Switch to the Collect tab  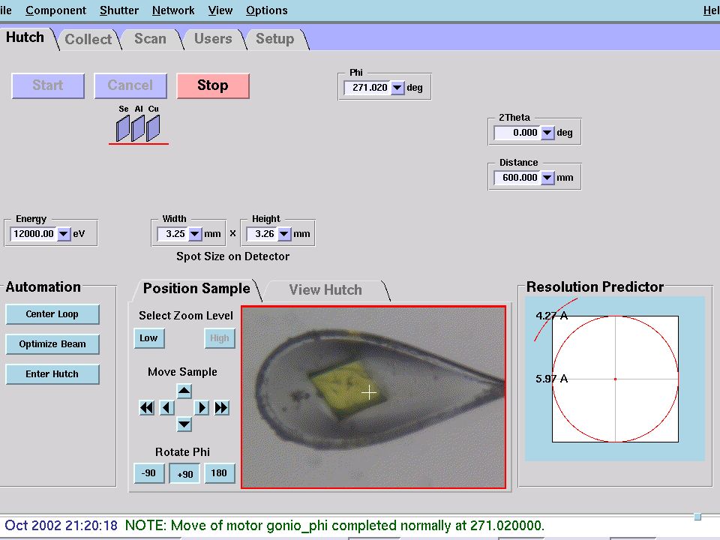(88, 40)
